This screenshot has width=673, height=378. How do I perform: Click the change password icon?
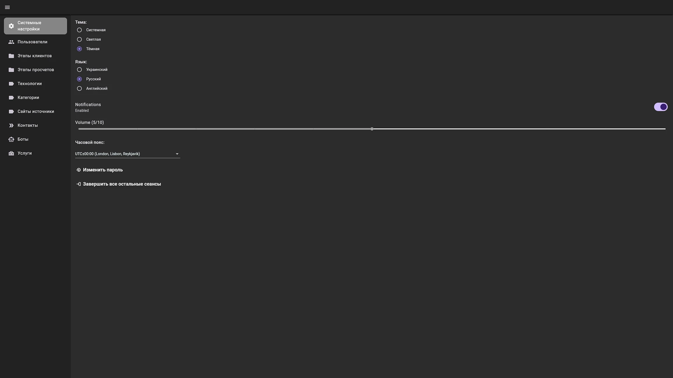click(x=79, y=170)
